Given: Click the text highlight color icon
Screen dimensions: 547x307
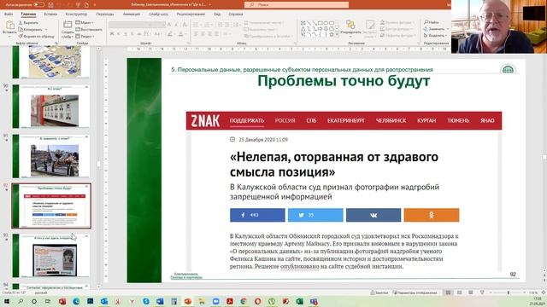Looking at the screenshot, I should 170,34.
